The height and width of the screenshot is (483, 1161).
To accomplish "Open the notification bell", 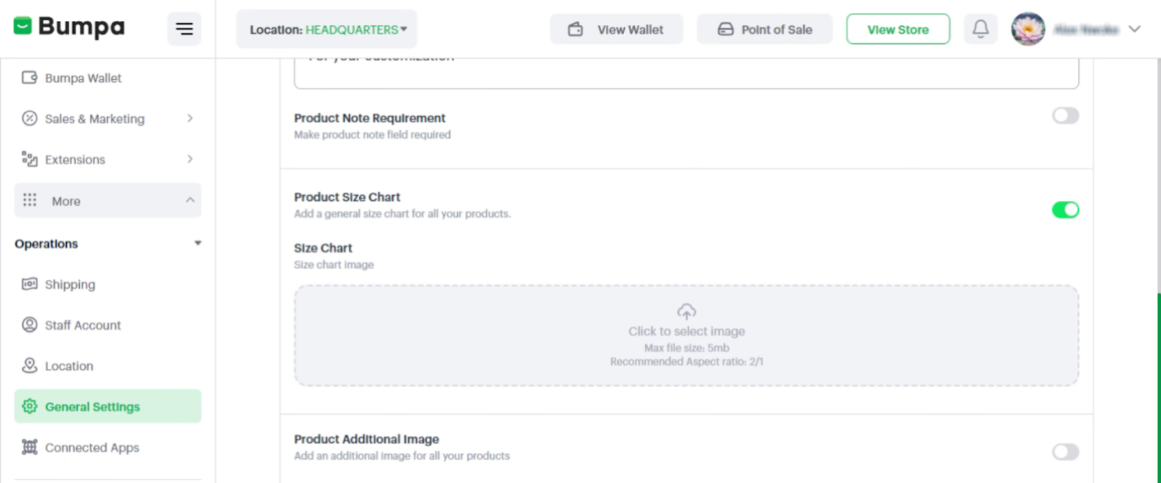I will click(980, 29).
